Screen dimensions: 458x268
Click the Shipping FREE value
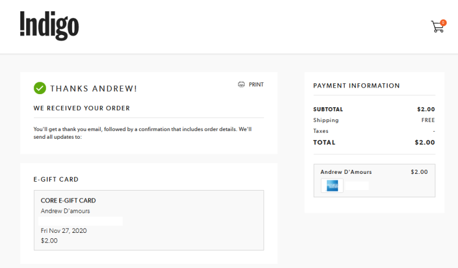tap(428, 120)
